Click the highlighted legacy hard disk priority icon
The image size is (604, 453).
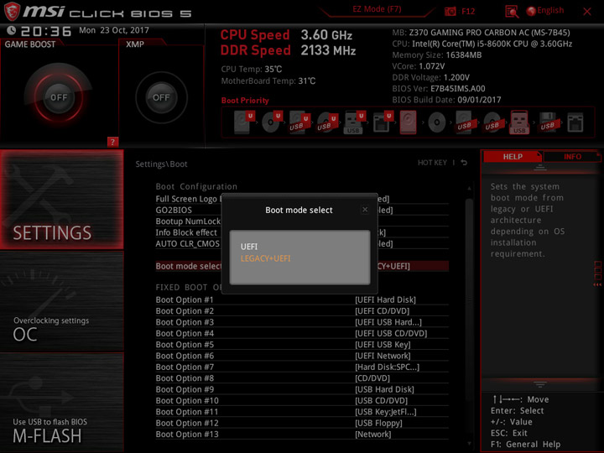coord(408,122)
